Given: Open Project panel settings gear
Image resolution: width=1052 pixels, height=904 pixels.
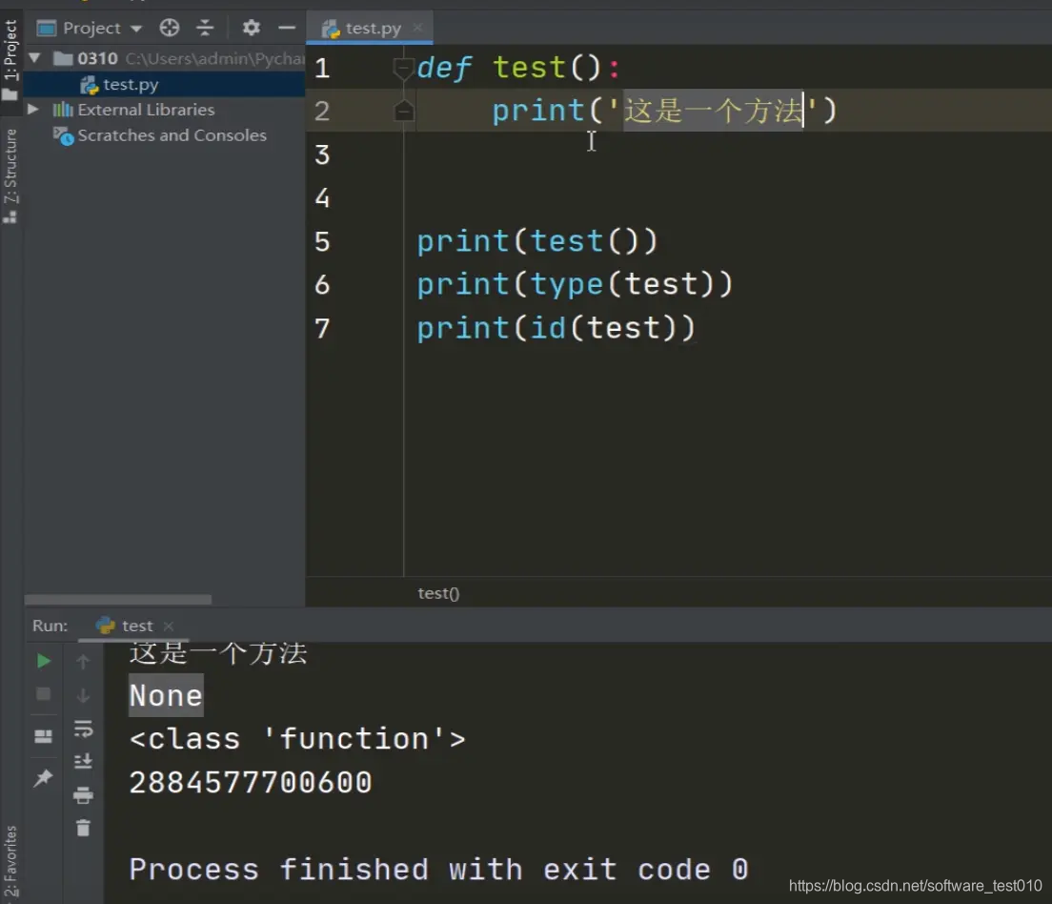Looking at the screenshot, I should (251, 28).
